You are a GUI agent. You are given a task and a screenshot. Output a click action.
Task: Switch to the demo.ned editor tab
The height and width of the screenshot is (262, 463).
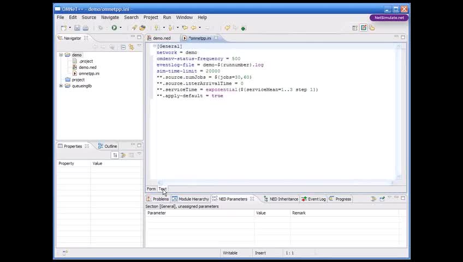coord(161,38)
